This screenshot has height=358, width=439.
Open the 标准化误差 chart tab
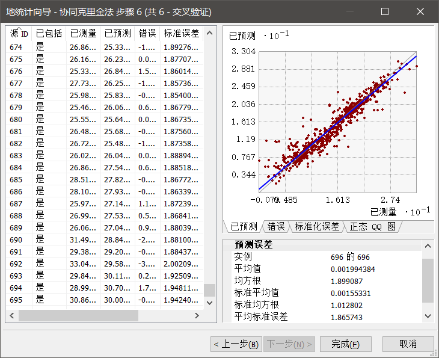pyautogui.click(x=317, y=226)
